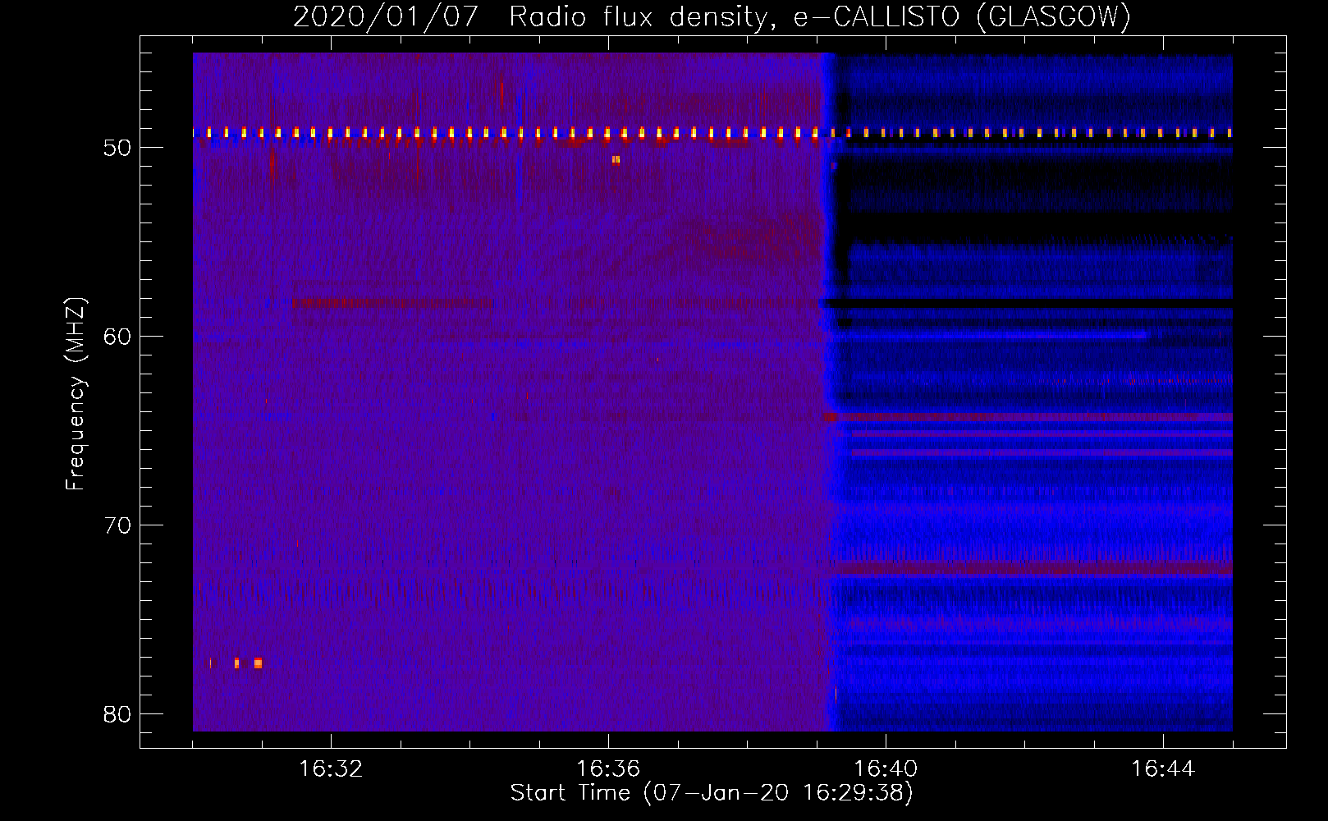Click the 70 frequency tick label
1328x821 pixels.
coord(117,525)
